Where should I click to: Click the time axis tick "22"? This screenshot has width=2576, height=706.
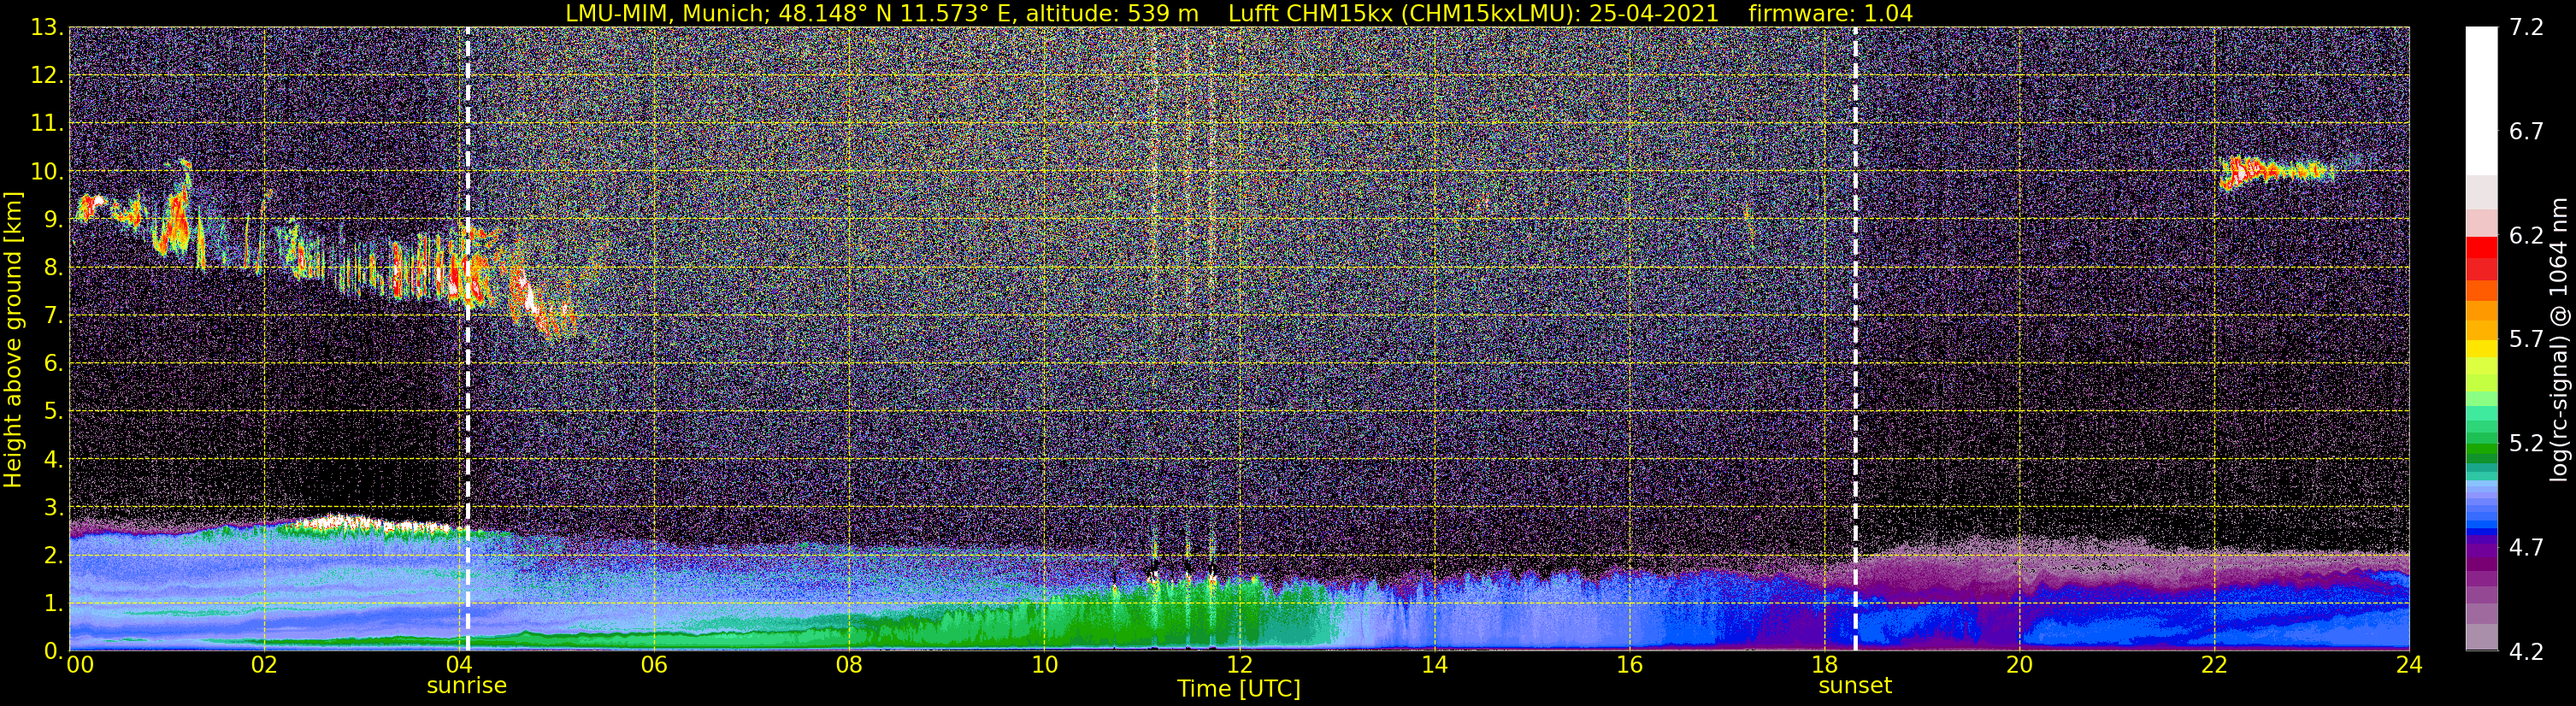2214,665
